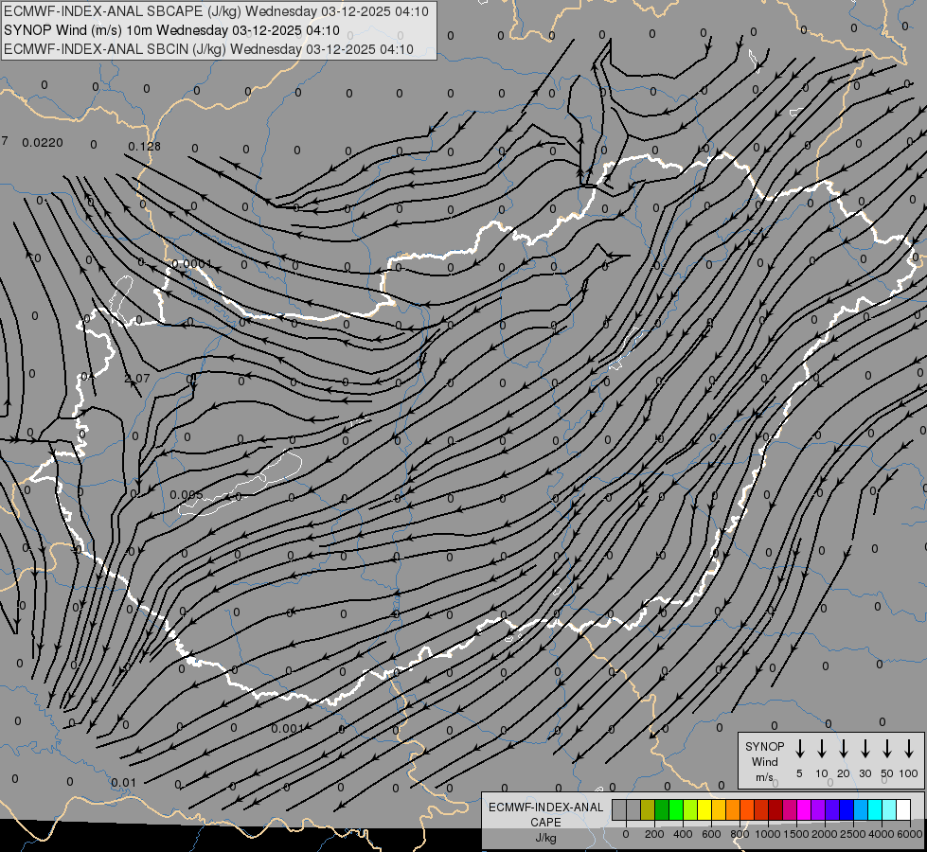Click the '600' tick label on the CAPE scale

coord(711,834)
